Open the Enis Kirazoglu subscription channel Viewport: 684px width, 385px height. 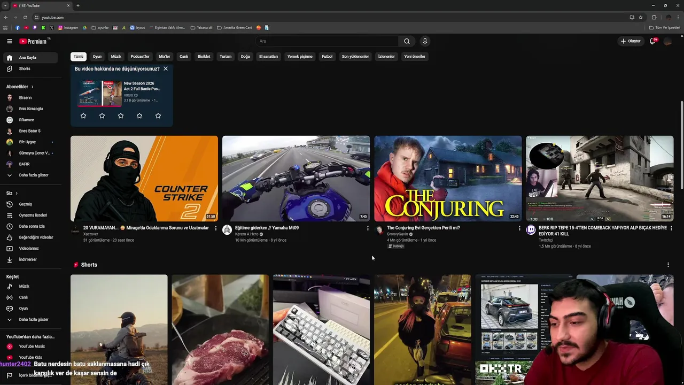tap(29, 109)
